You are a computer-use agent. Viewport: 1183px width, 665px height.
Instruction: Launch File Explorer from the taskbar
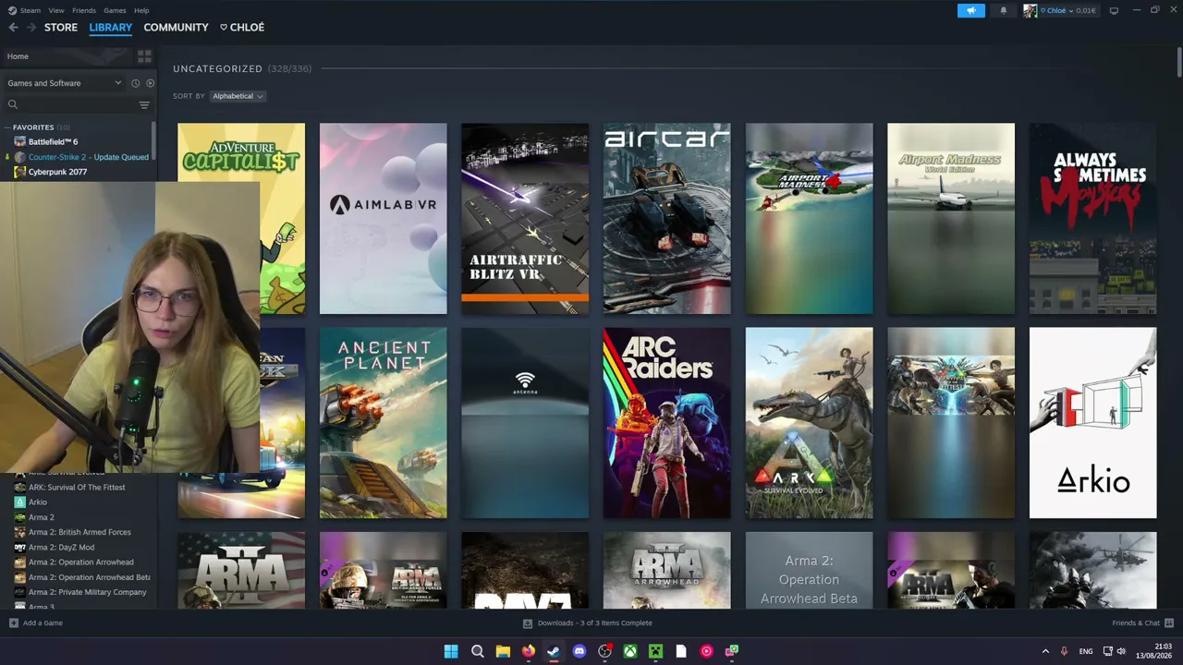click(x=503, y=651)
